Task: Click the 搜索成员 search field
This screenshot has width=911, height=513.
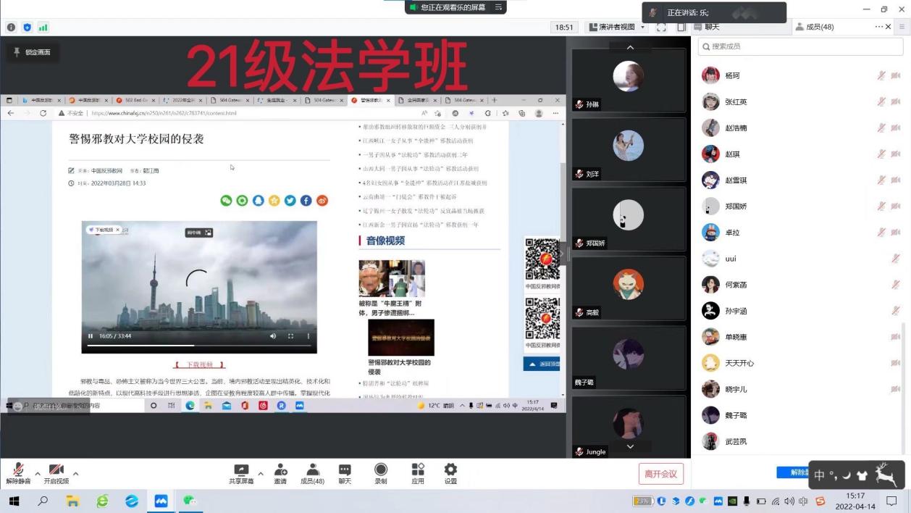Action: 800,46
